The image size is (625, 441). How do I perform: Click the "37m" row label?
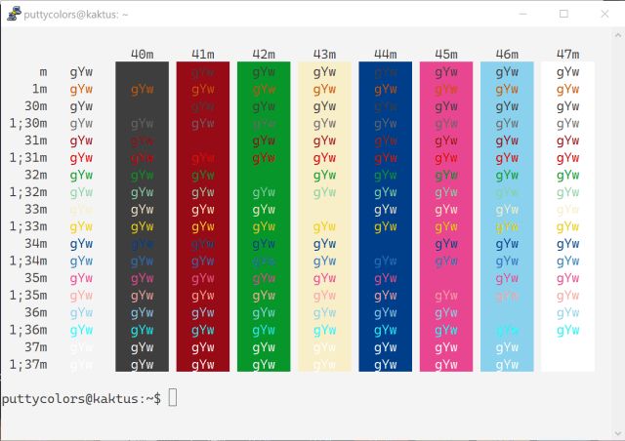pos(35,347)
